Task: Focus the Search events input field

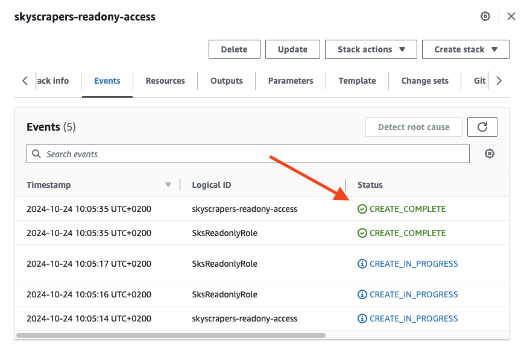Action: pos(253,154)
